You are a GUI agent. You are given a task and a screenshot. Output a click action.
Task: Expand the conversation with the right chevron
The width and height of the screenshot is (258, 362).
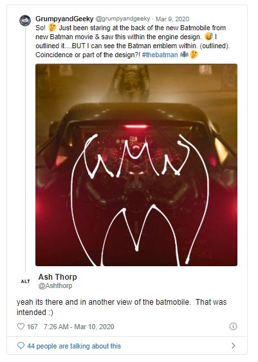click(234, 345)
